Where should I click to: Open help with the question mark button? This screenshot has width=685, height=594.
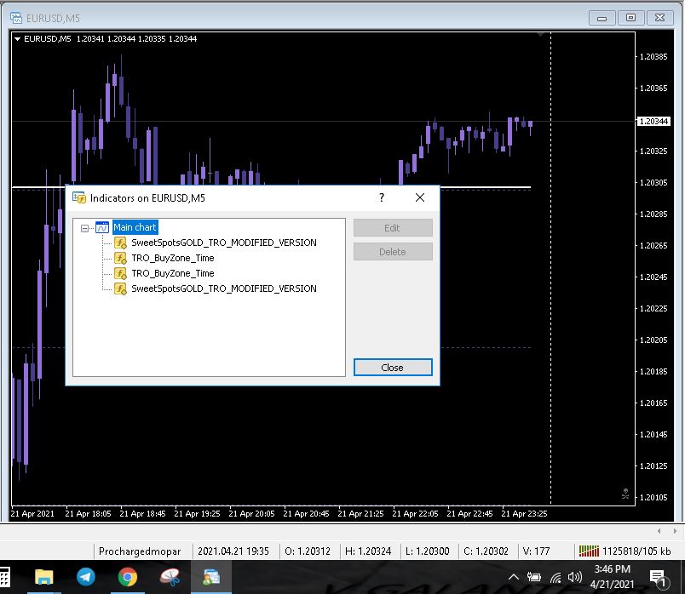point(381,197)
